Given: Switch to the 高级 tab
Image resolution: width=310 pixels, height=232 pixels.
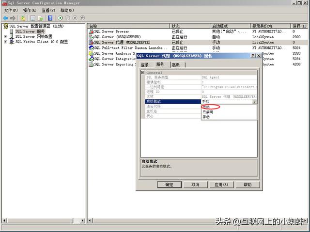Looking at the screenshot, I should pos(176,65).
